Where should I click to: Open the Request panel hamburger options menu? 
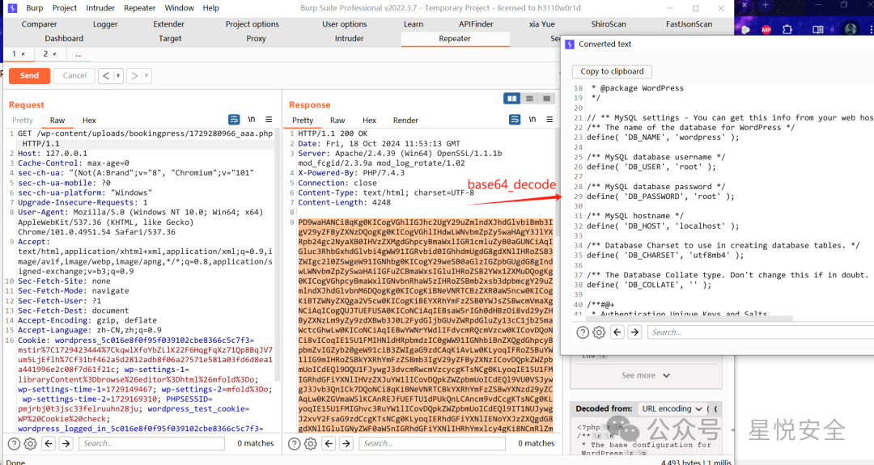[269, 120]
